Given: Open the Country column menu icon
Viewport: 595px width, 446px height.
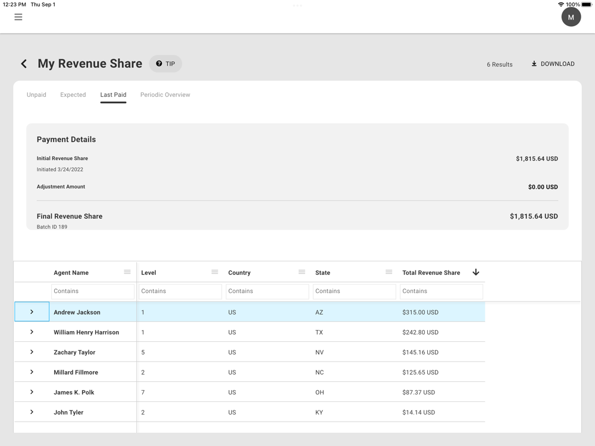Looking at the screenshot, I should tap(302, 272).
